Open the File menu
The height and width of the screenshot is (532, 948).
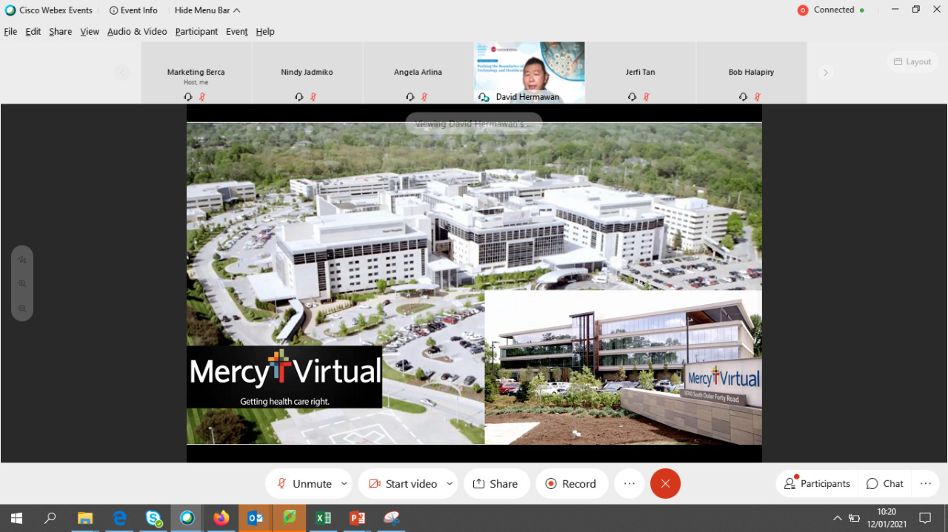click(x=10, y=32)
